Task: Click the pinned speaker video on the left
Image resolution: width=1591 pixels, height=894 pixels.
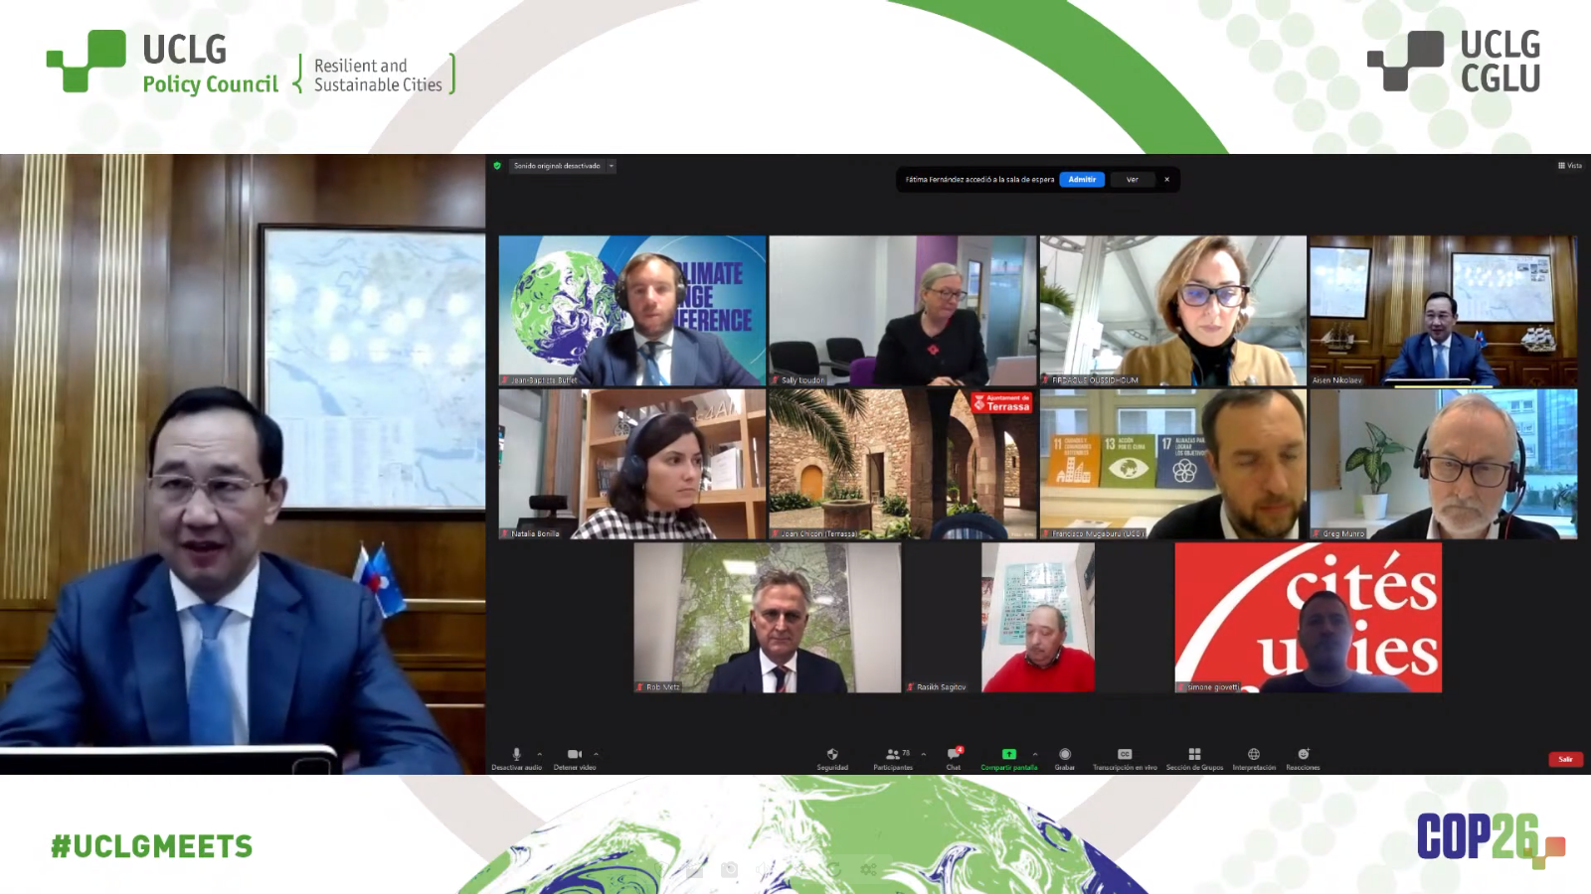Action: point(243,464)
